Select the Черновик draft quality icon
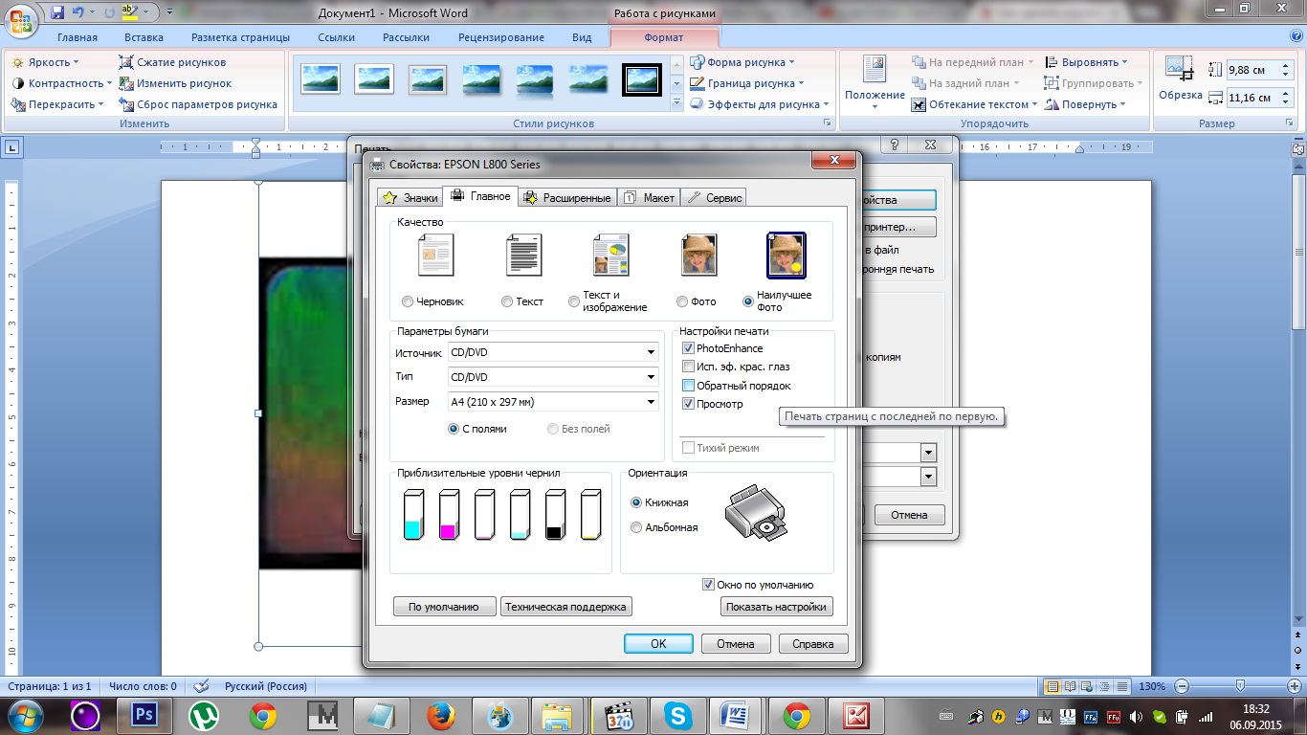 pyautogui.click(x=435, y=255)
